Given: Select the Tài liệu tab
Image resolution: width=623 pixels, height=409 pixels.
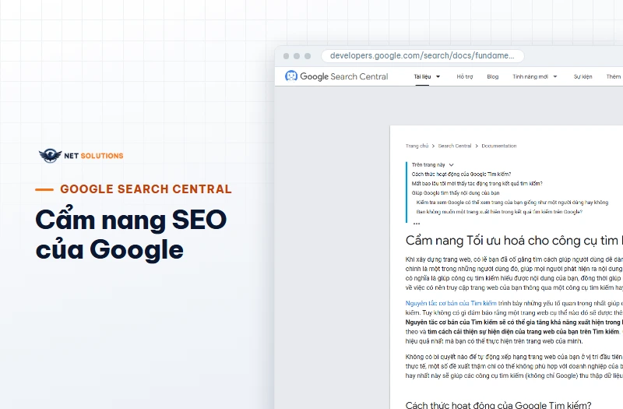Looking at the screenshot, I should pos(422,76).
